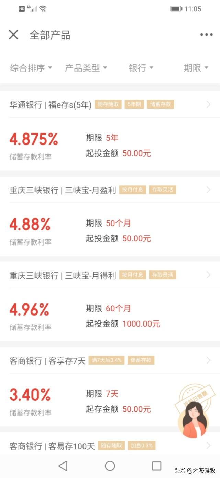This screenshot has height=478, width=220.
Task: Open the 期限 filter dropdown
Action: pos(196,68)
